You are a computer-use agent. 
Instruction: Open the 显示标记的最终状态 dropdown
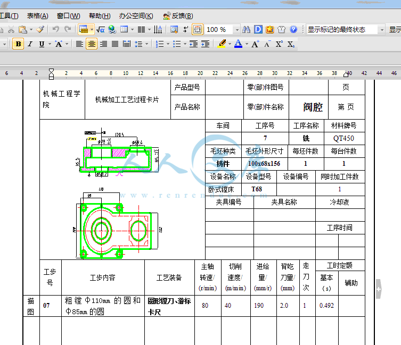click(x=382, y=30)
